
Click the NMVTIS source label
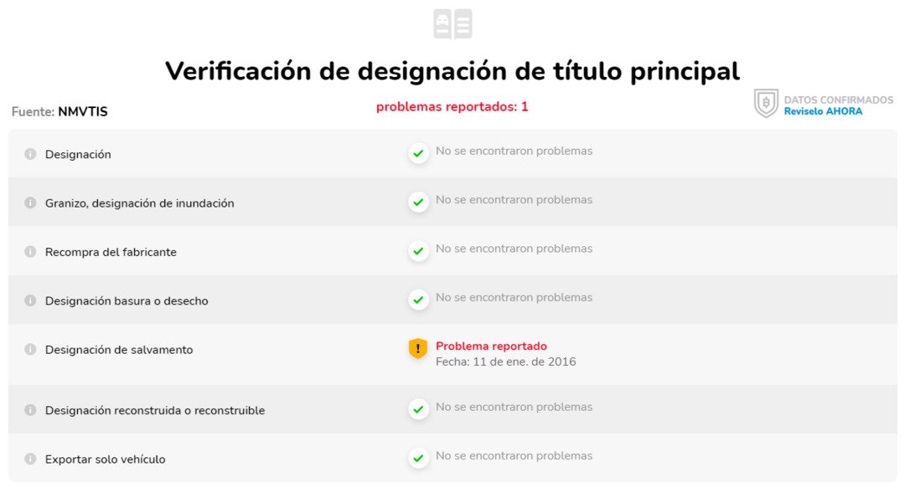tap(82, 111)
